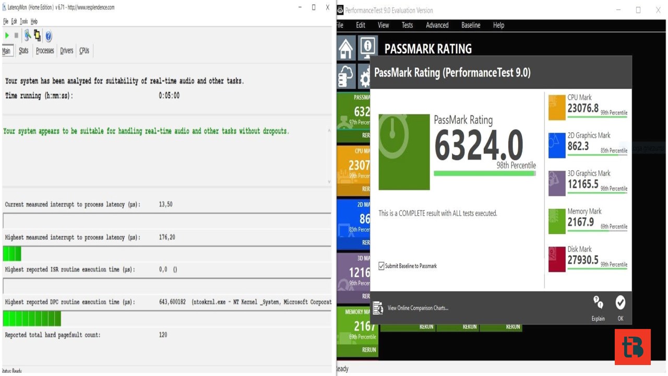The height and width of the screenshot is (376, 668).
Task: Confirm the dialog with the OK checkmark
Action: click(621, 302)
